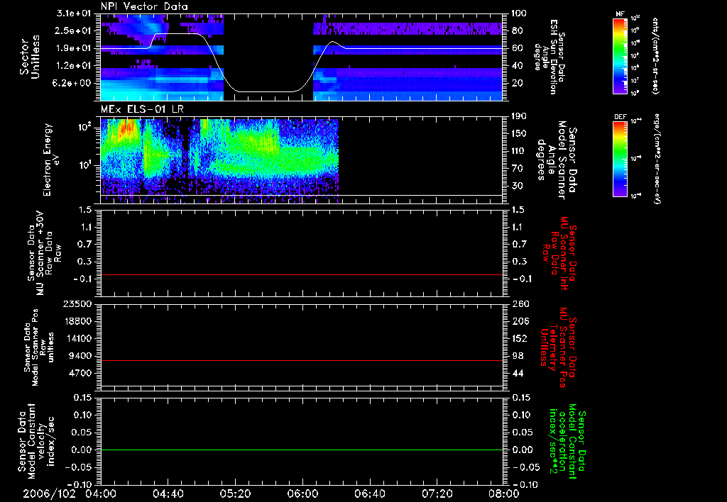Click the 2006/102 date label
The image size is (727, 502).
(x=49, y=493)
